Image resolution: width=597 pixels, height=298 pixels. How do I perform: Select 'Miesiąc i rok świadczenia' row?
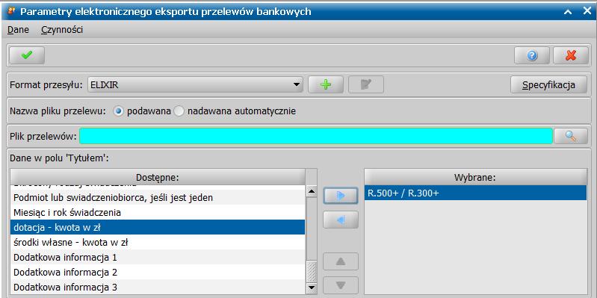[x=158, y=213]
